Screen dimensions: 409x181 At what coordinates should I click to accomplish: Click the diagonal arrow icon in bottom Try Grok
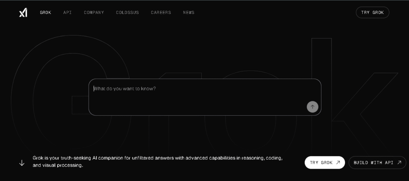coord(338,163)
